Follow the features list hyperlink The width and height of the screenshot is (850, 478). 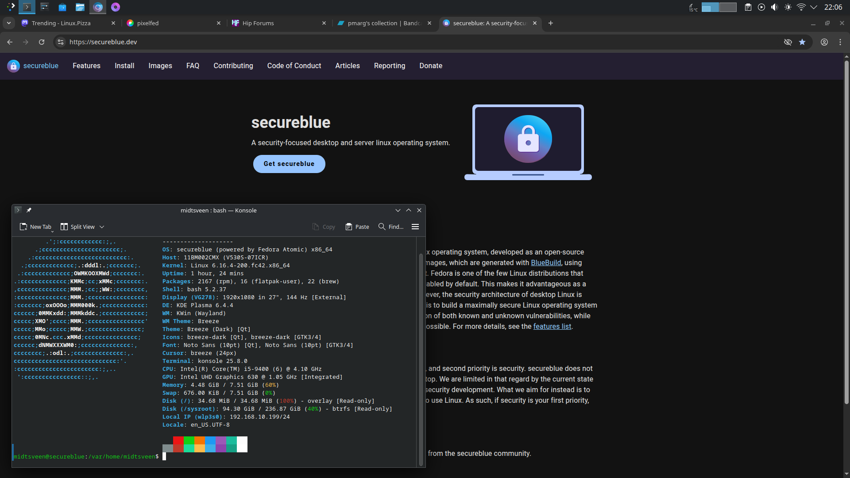point(552,327)
